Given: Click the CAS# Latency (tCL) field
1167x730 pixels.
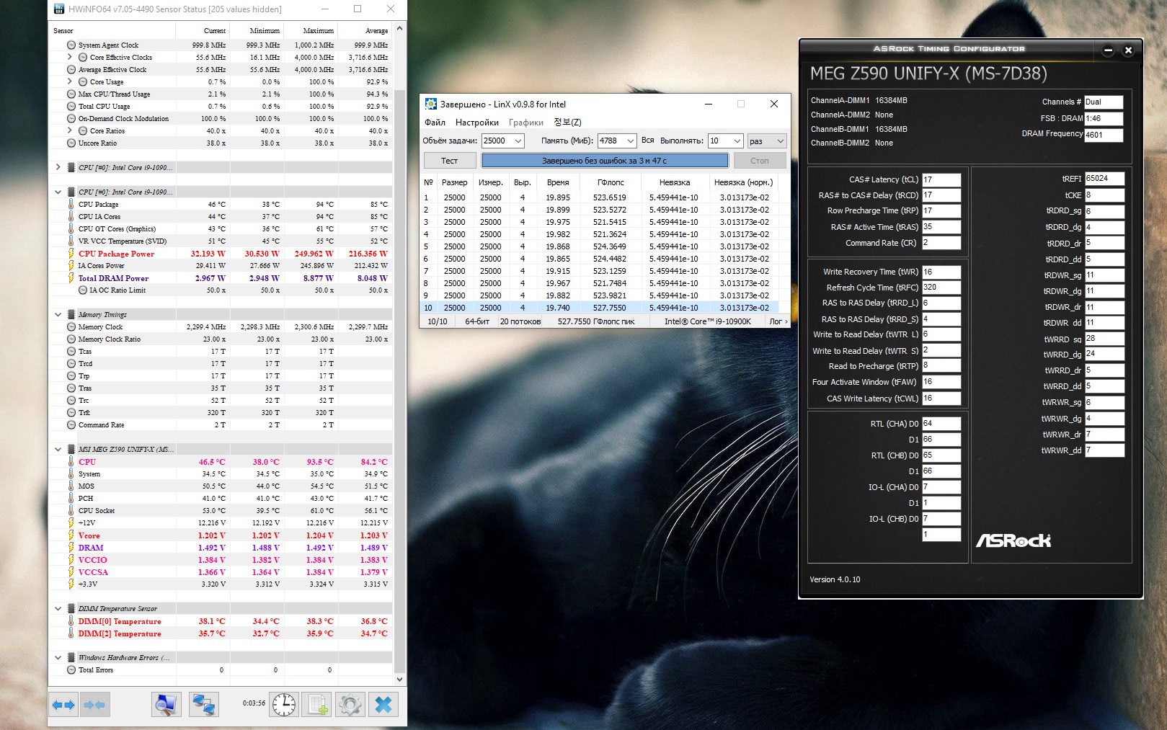Looking at the screenshot, I should click(941, 179).
